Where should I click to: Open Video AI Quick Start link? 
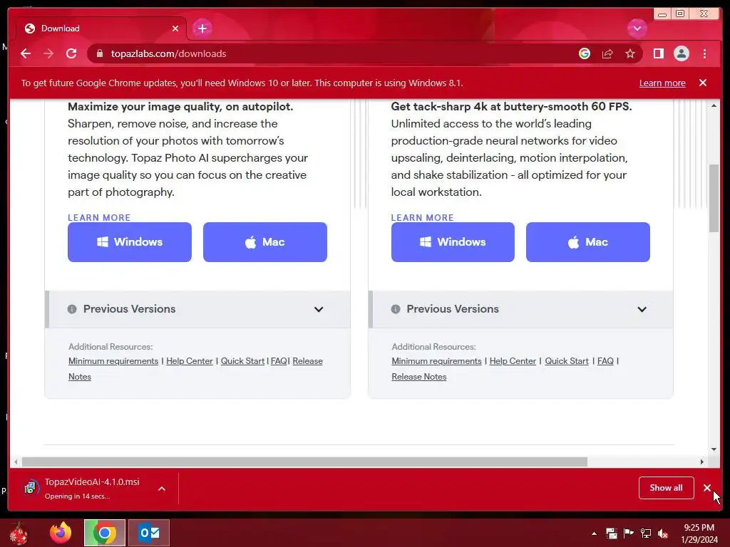coord(567,361)
